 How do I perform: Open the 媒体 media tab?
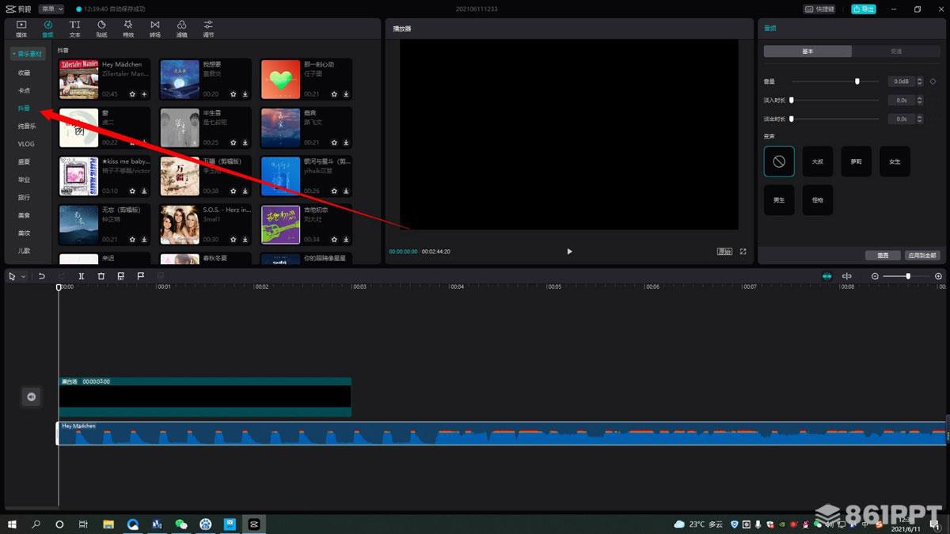pyautogui.click(x=21, y=28)
